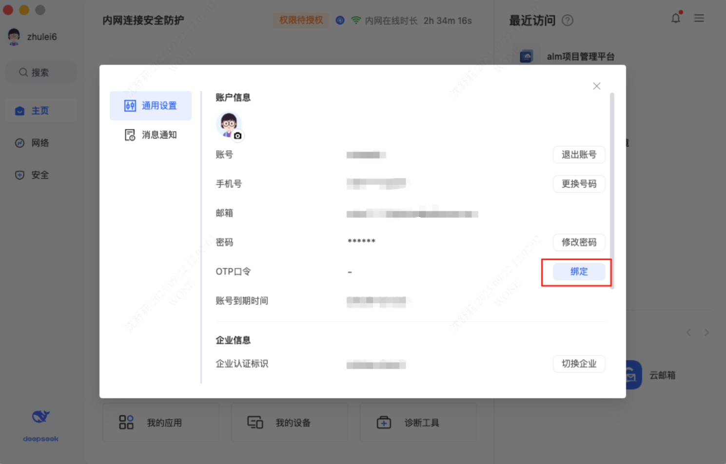Open 网络 in the sidebar

click(x=41, y=143)
